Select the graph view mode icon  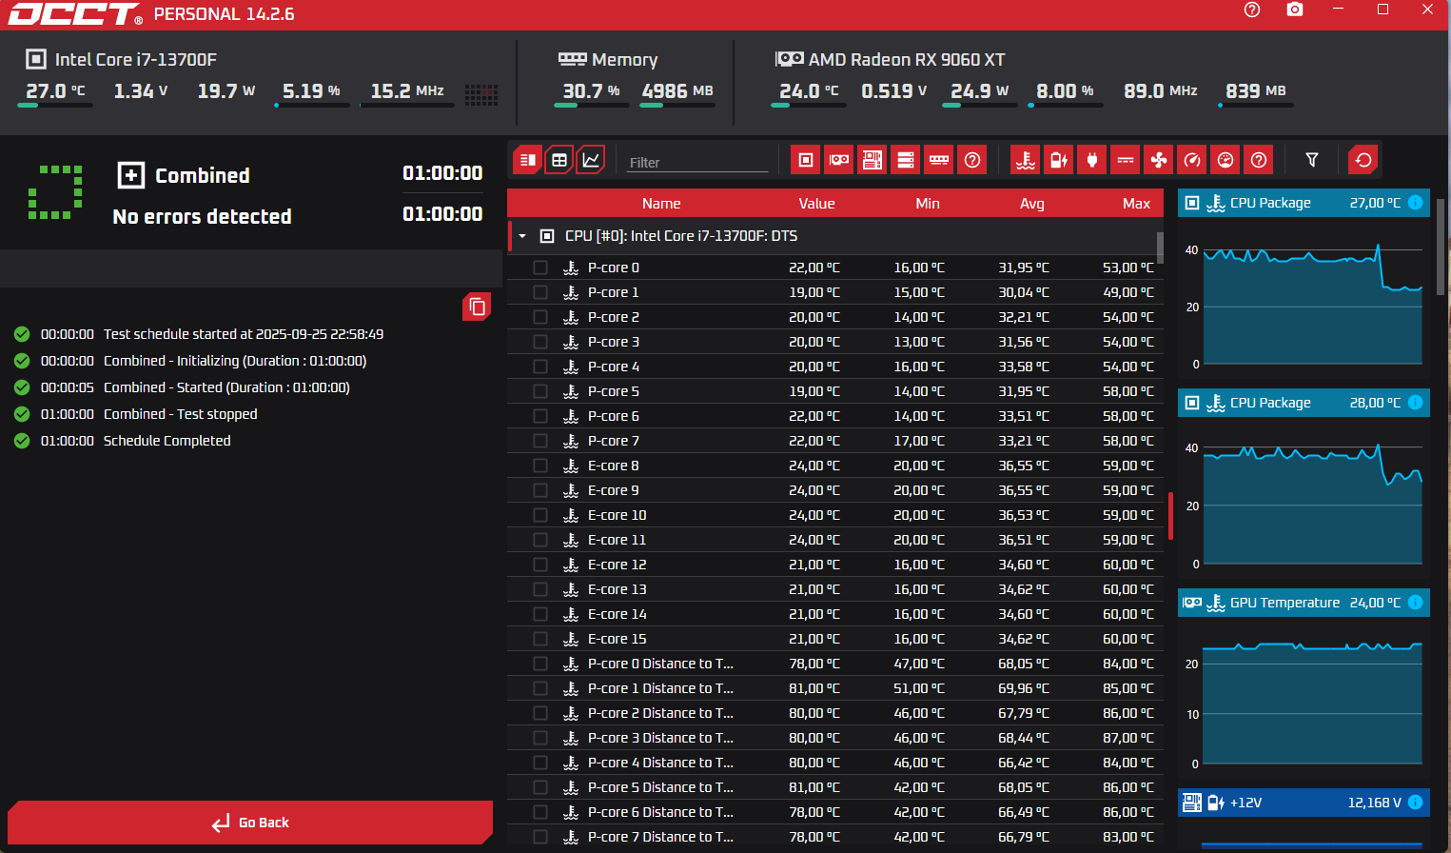[591, 159]
